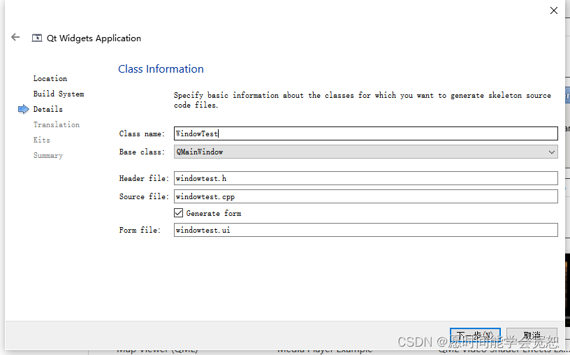Screen dimensions: 570x355
Task: Click the Class Information heading
Action: tap(161, 68)
